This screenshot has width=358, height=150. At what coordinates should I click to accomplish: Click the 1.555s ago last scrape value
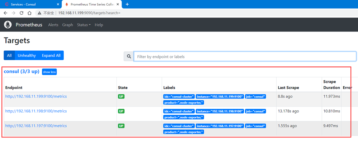[x=287, y=126]
